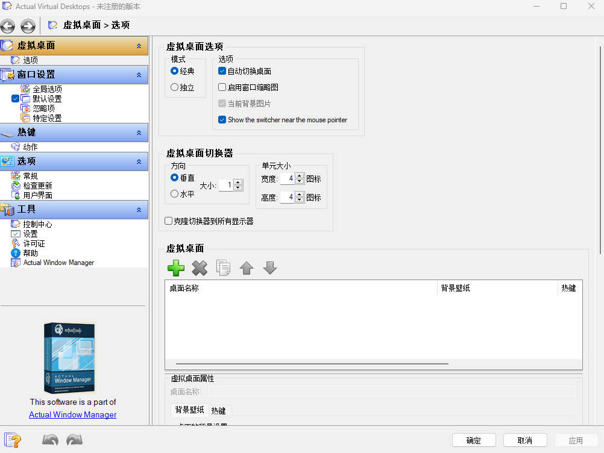This screenshot has height=453, width=604.
Task: Open 检查更新 in the sidebar
Action: pyautogui.click(x=37, y=186)
